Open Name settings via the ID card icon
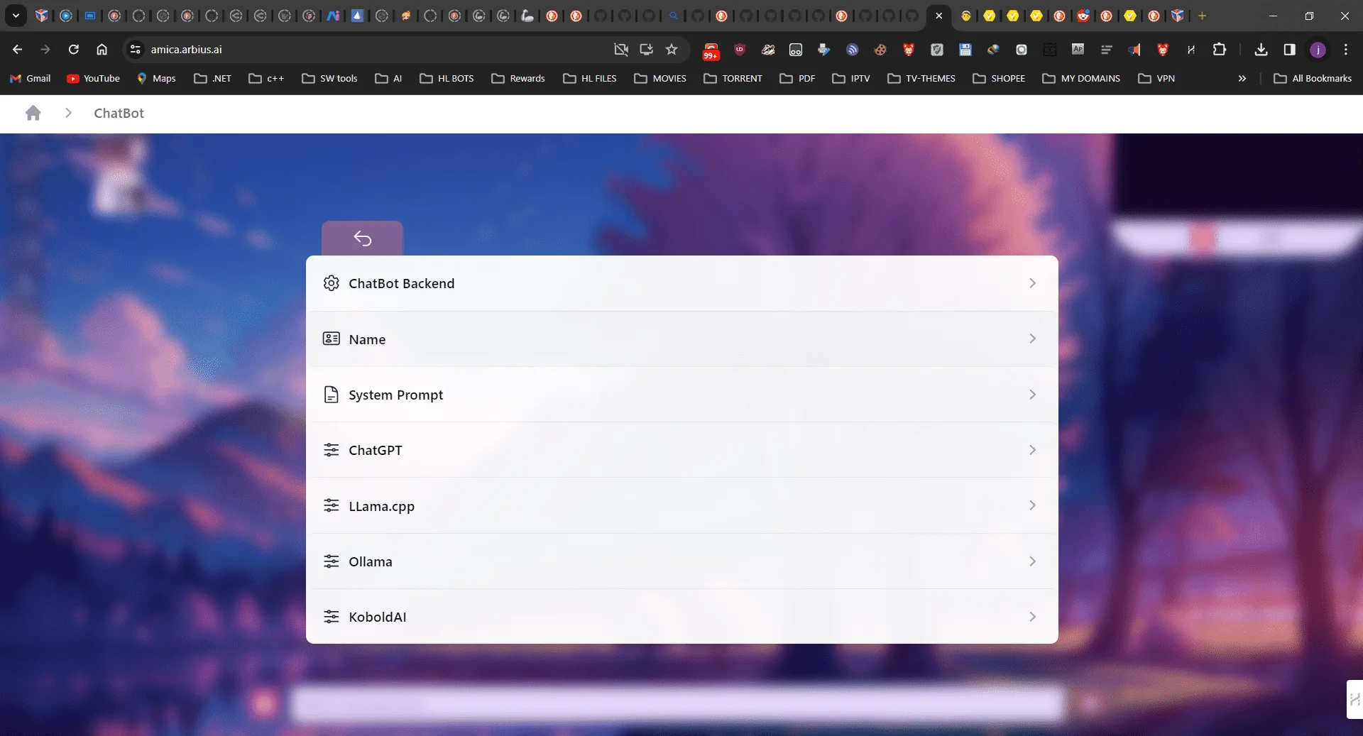The height and width of the screenshot is (736, 1363). click(331, 339)
